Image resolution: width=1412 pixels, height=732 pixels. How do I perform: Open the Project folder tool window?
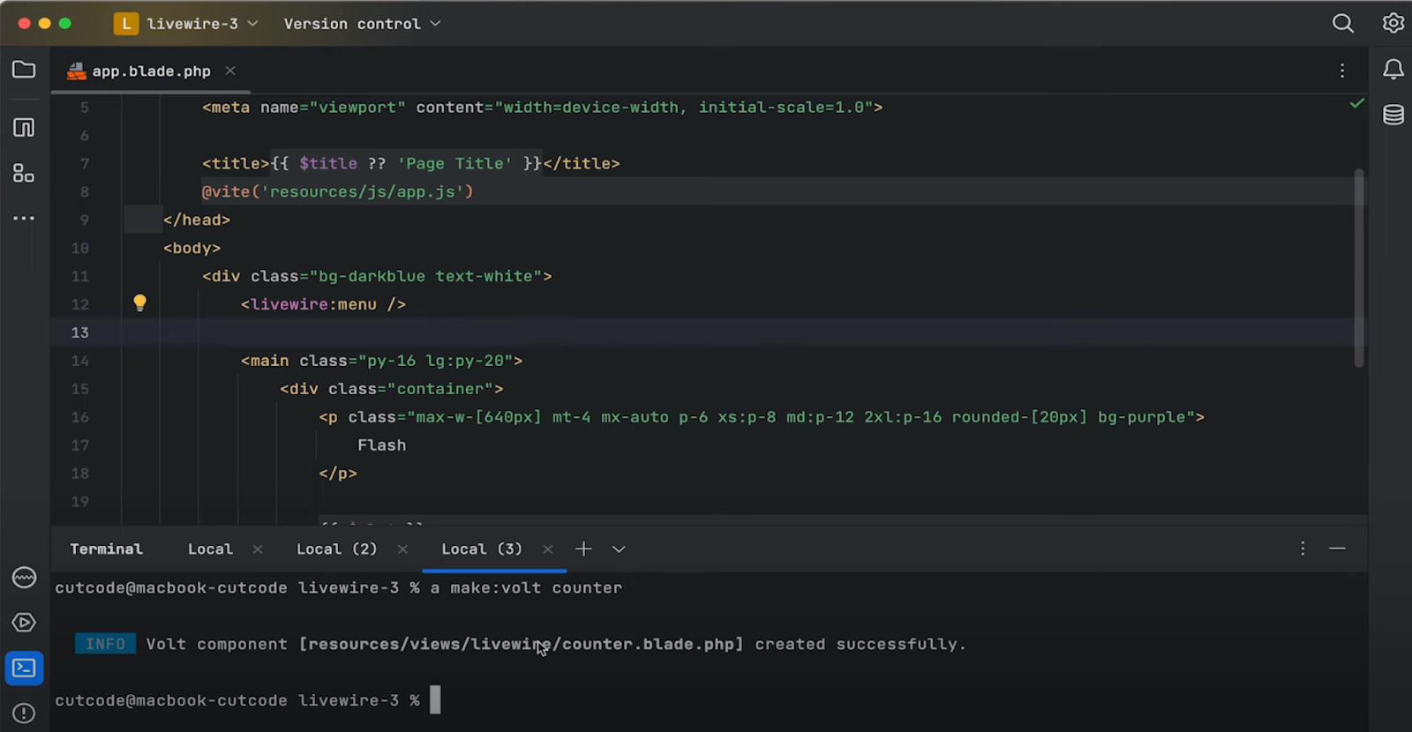[x=24, y=70]
